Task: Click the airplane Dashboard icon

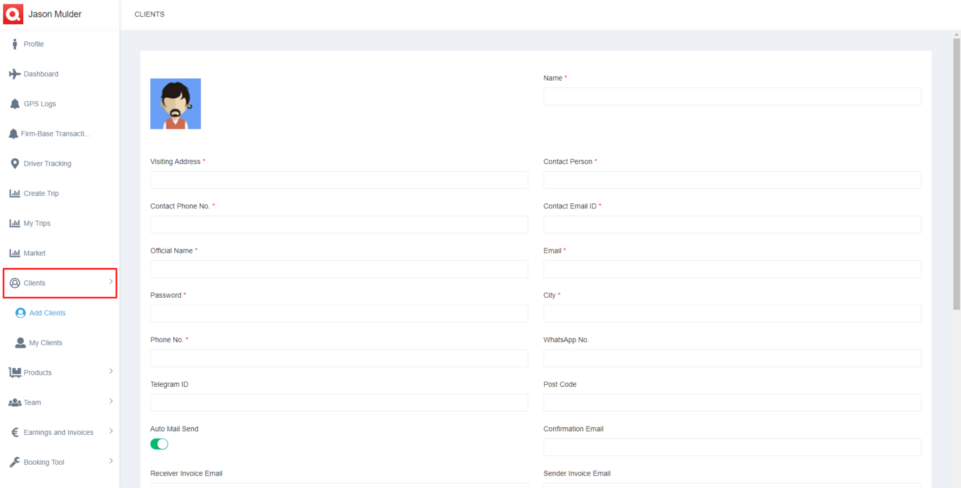Action: pos(14,74)
